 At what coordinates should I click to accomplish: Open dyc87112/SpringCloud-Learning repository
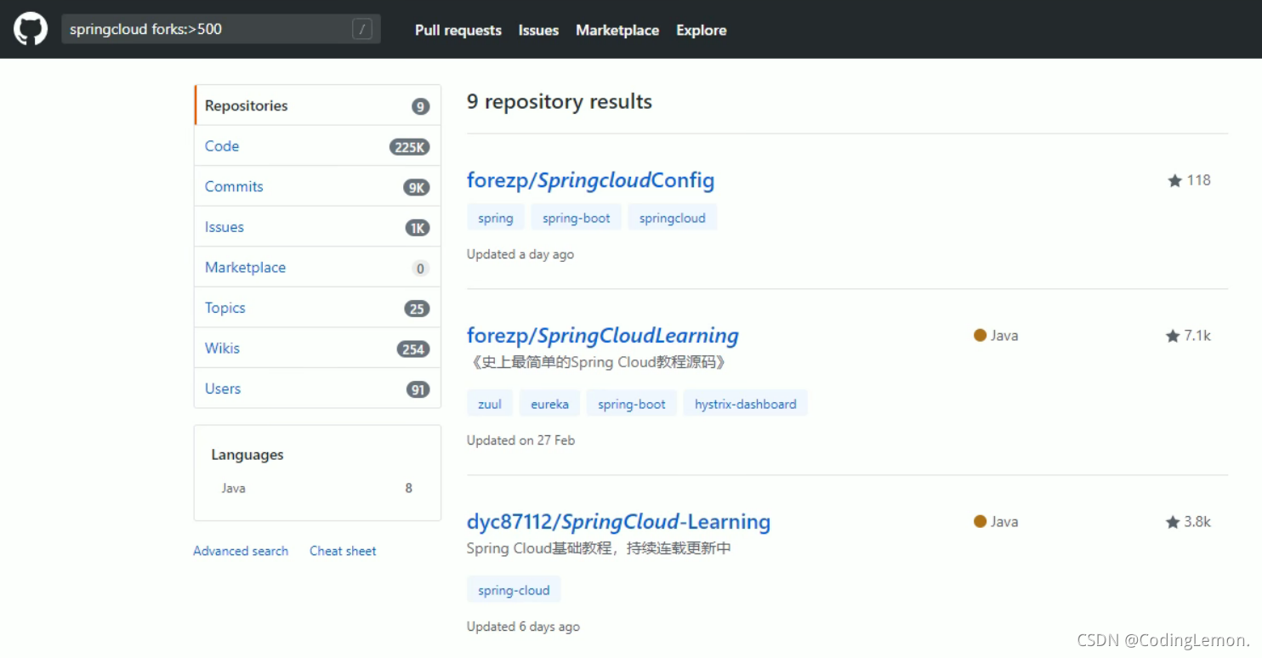point(618,522)
